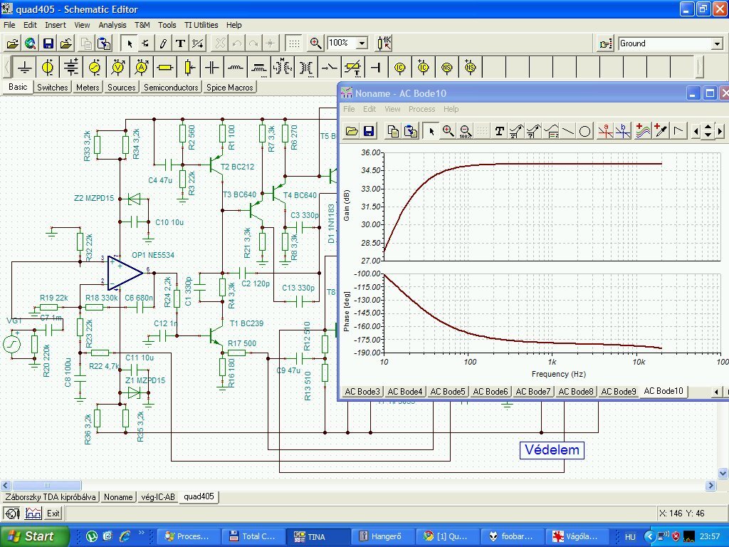Open the Analysis menu

click(112, 25)
